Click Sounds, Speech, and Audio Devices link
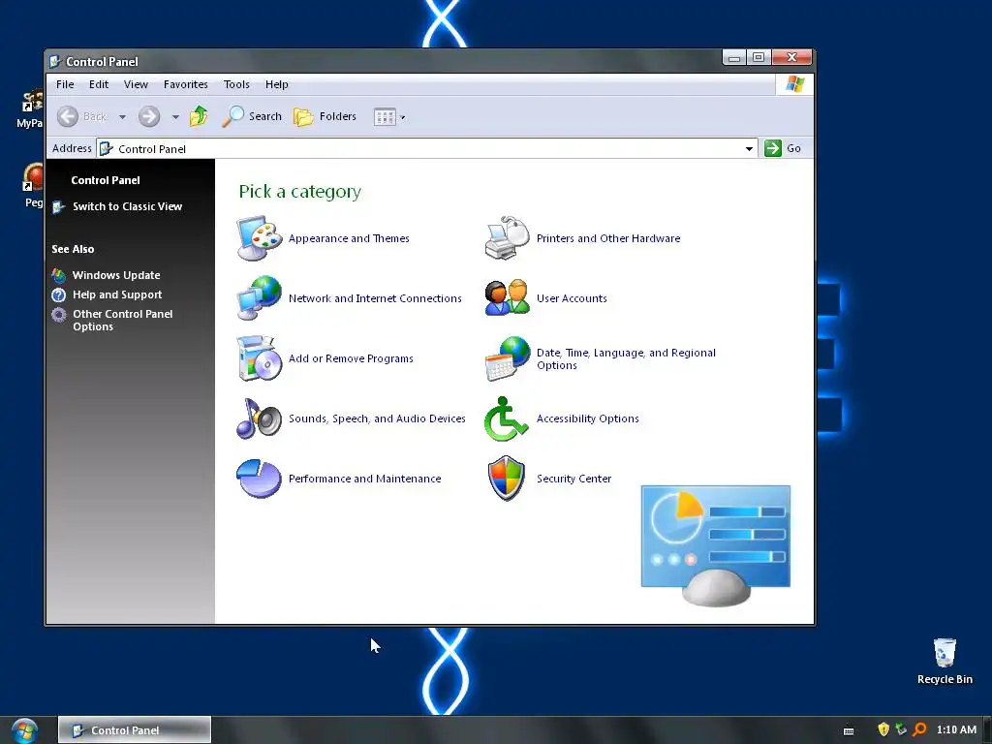 377,418
